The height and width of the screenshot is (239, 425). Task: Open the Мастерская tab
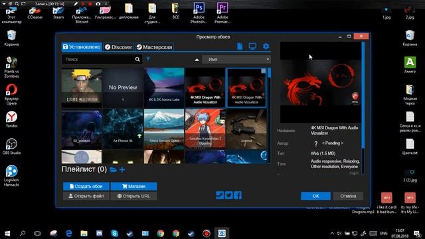click(154, 47)
